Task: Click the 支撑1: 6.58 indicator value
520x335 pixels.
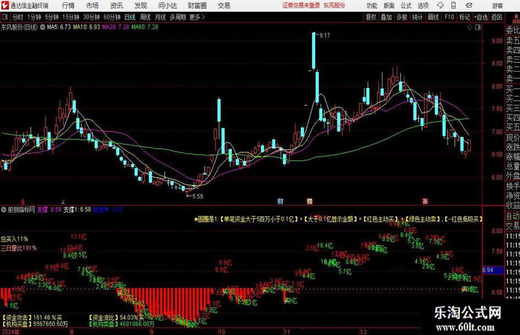Action: pos(77,210)
